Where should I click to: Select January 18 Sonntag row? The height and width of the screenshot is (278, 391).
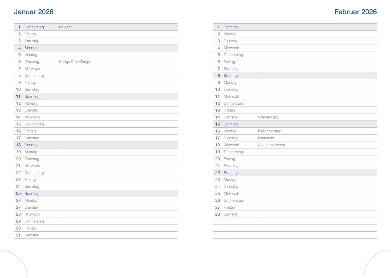(x=96, y=145)
